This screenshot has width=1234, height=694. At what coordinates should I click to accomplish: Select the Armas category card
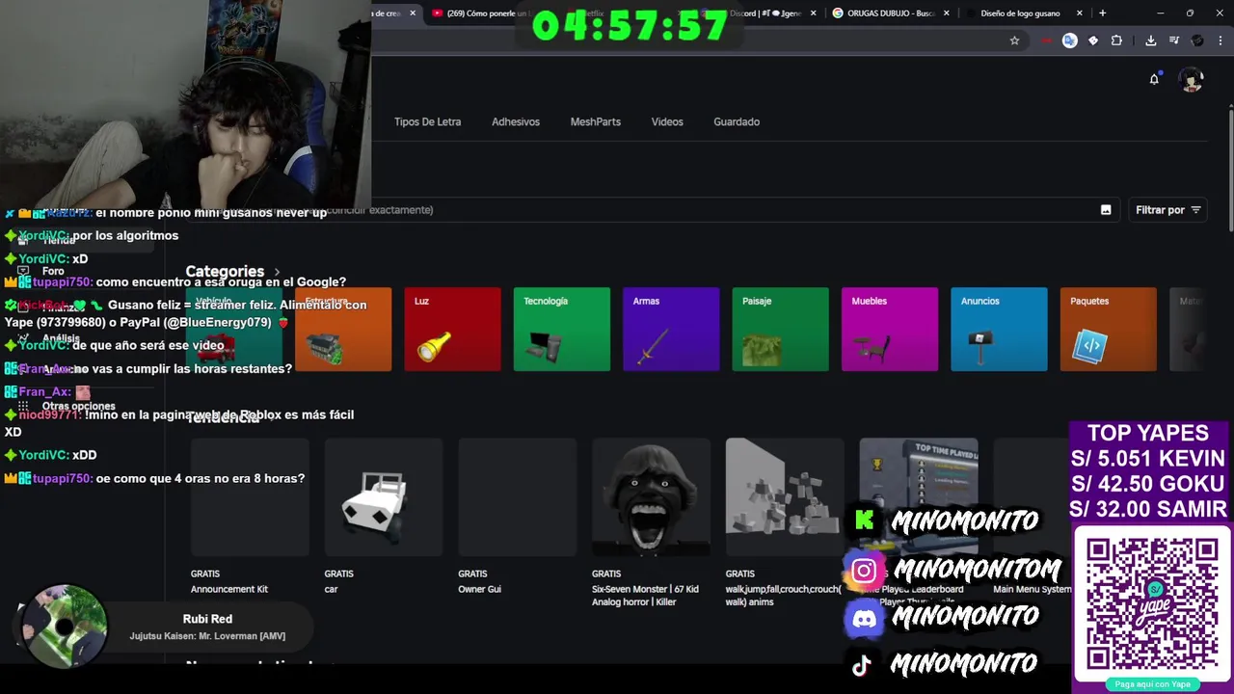pyautogui.click(x=671, y=329)
